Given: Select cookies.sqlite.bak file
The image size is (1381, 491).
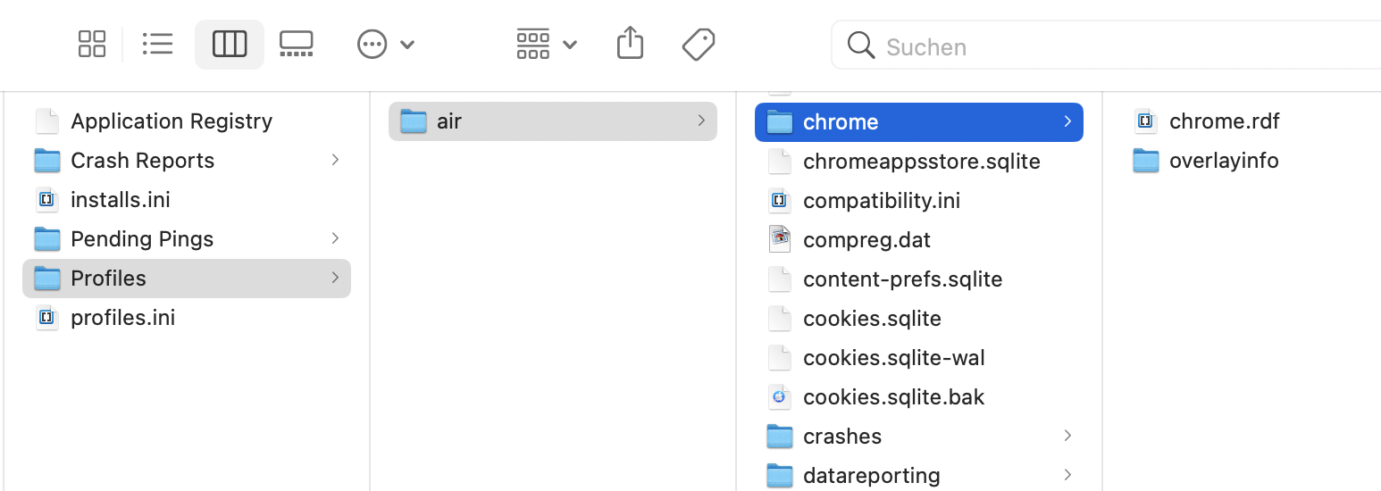Looking at the screenshot, I should click(893, 397).
